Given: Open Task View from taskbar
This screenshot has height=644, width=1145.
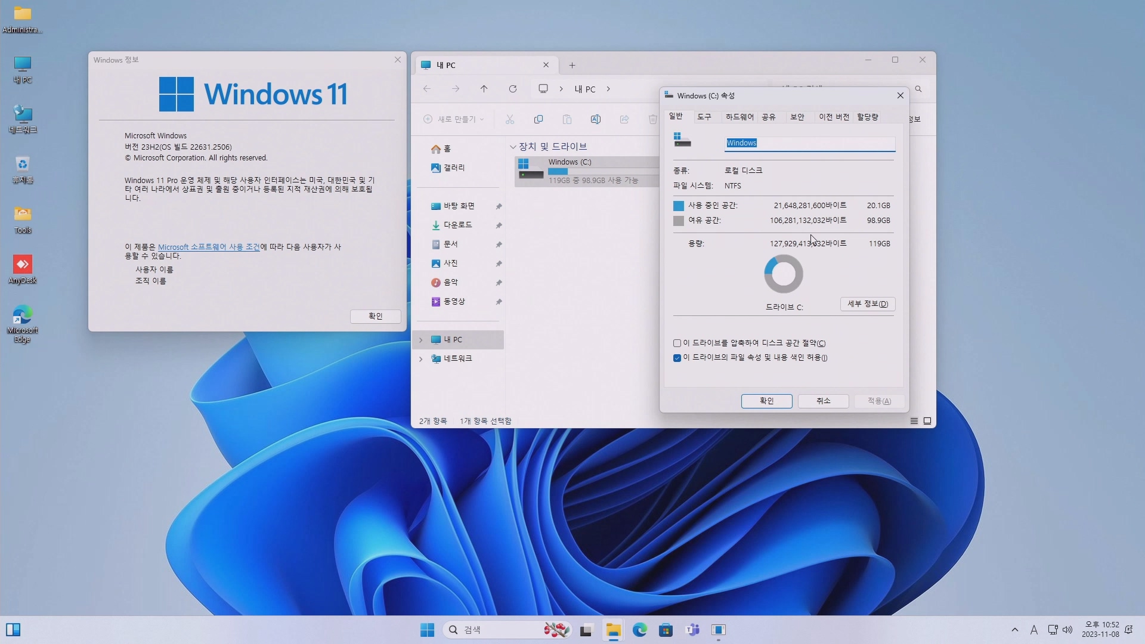Looking at the screenshot, I should [586, 630].
